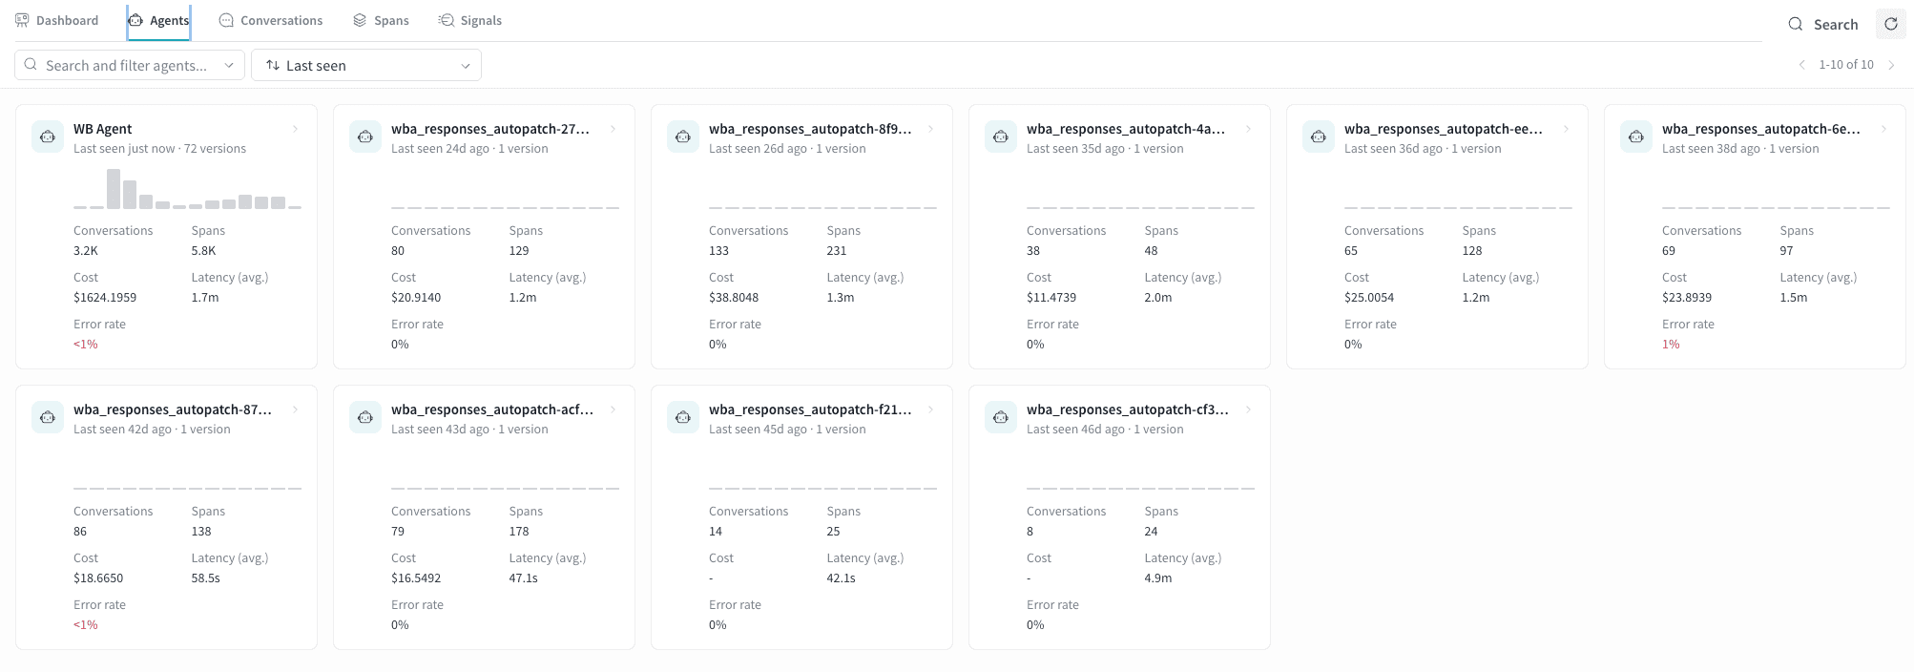Open chevron on autopatch-f21 card
This screenshot has height=672, width=1914.
[x=931, y=409]
